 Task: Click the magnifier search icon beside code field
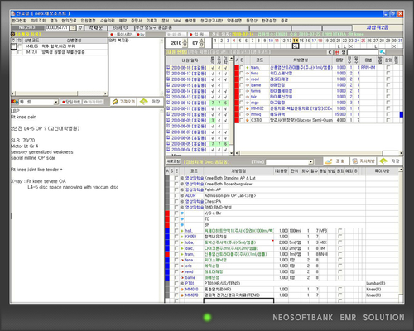[383, 52]
